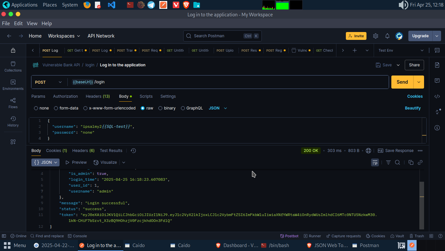445x251 pixels.
Task: Open the comments icon in right sidebar
Action: coord(437,81)
